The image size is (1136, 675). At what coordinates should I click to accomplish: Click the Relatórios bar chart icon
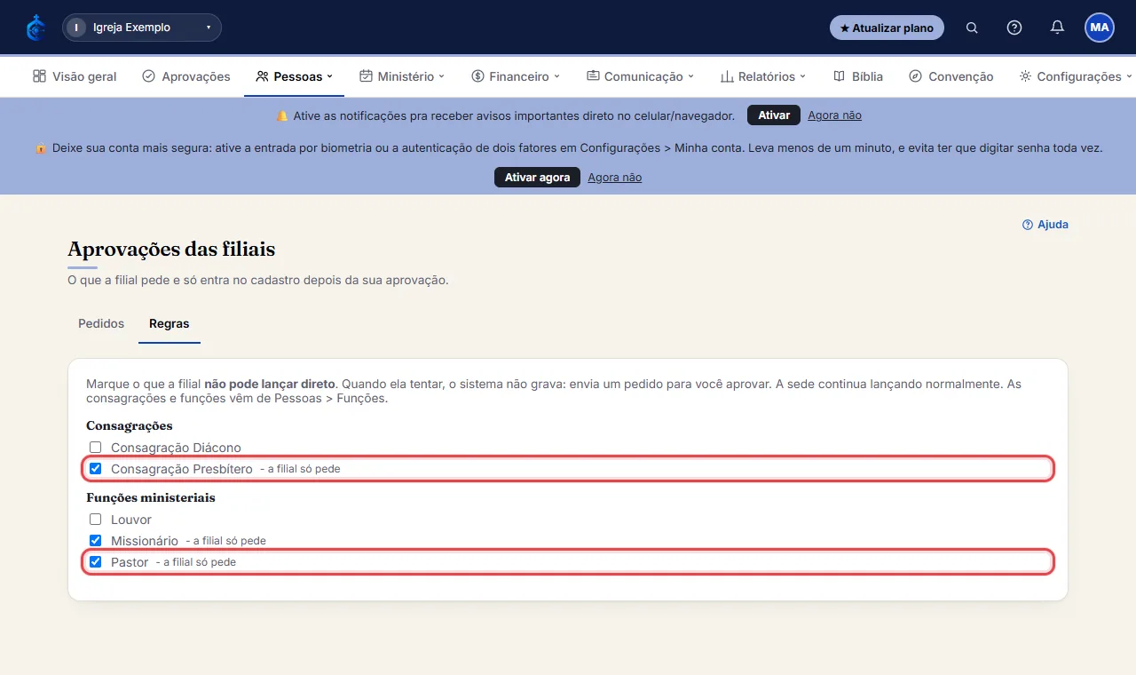click(727, 76)
